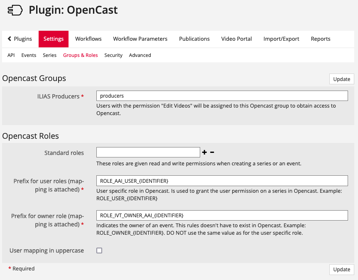The height and width of the screenshot is (280, 358).
Task: Click the Prefix for user roles label
Action: pos(49,185)
